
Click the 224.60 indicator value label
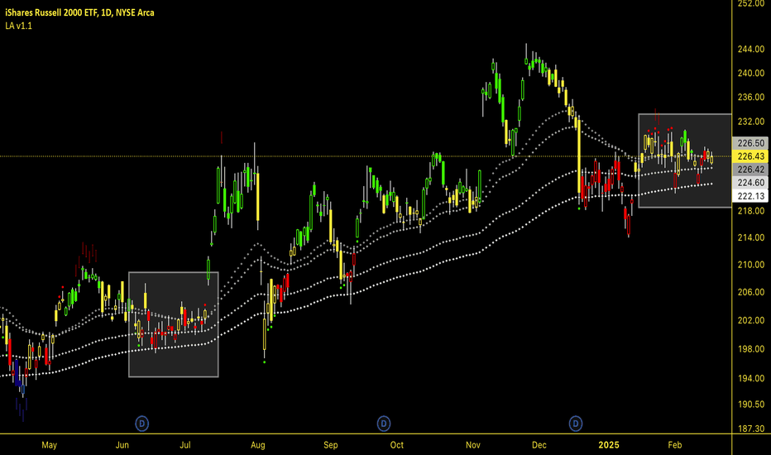tap(751, 183)
